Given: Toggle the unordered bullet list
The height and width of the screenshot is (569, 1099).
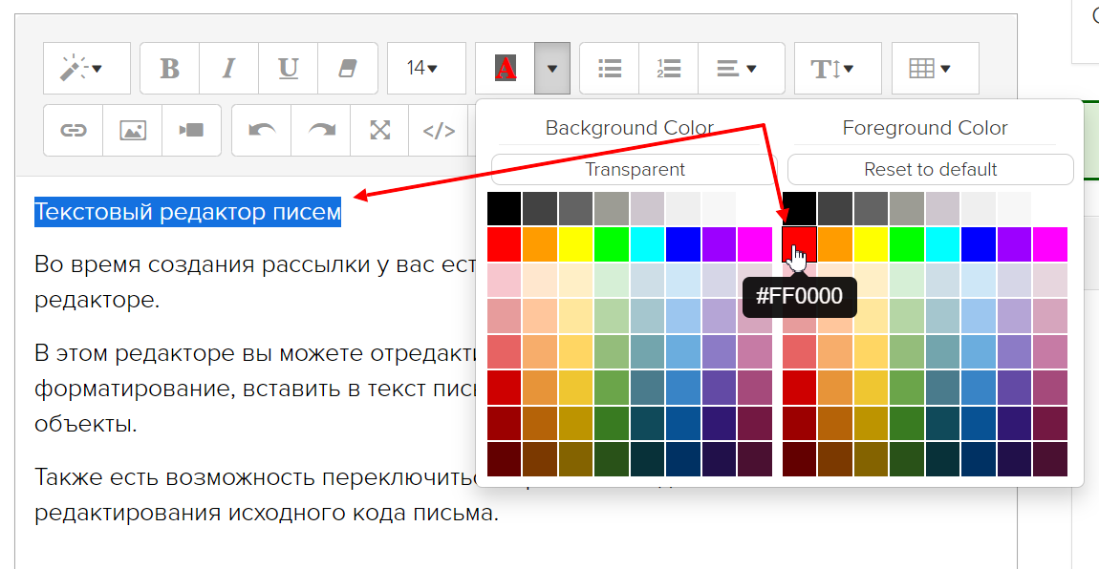Looking at the screenshot, I should point(610,69).
